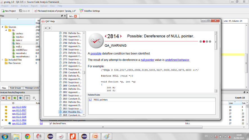249x140 pixels.
Task: Toggle the yellow warning diagnostics filter
Action: pyautogui.click(x=9, y=98)
